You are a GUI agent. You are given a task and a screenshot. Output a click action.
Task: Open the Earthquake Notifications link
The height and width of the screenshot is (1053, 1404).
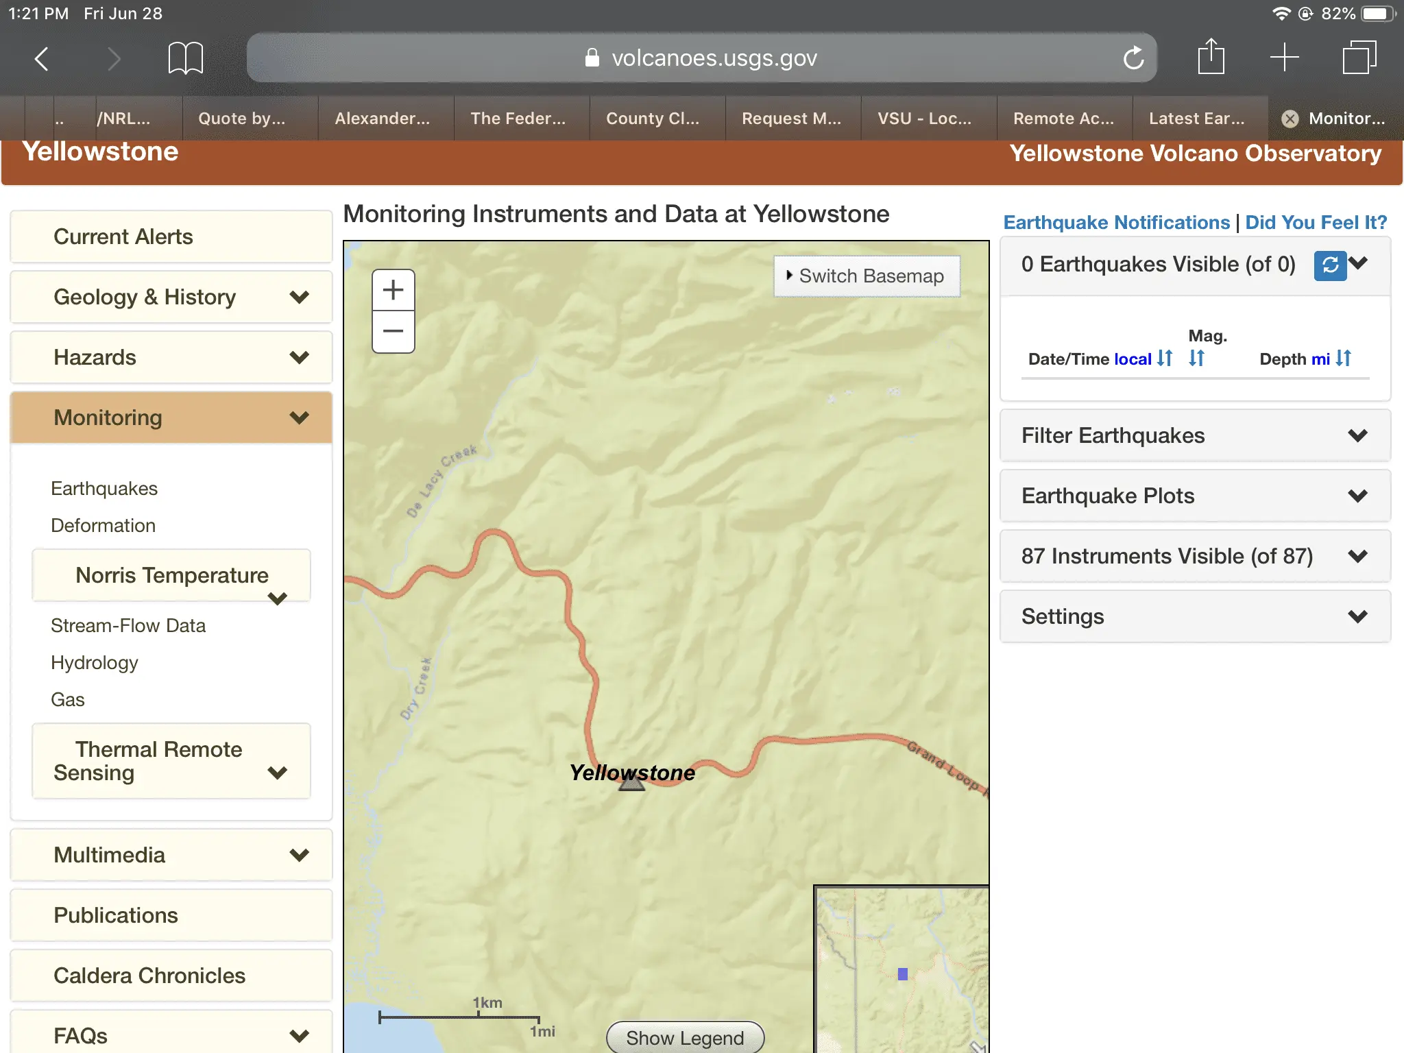(1116, 223)
